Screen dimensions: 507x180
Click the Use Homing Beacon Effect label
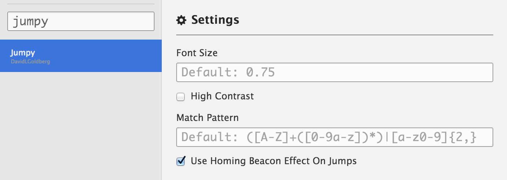click(273, 161)
